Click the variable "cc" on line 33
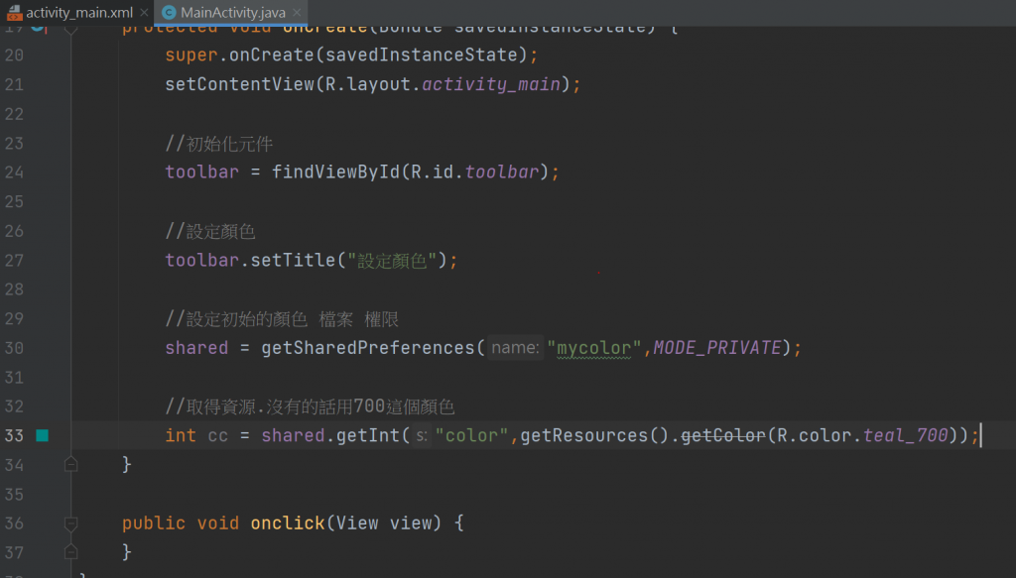This screenshot has height=578, width=1016. coord(217,435)
